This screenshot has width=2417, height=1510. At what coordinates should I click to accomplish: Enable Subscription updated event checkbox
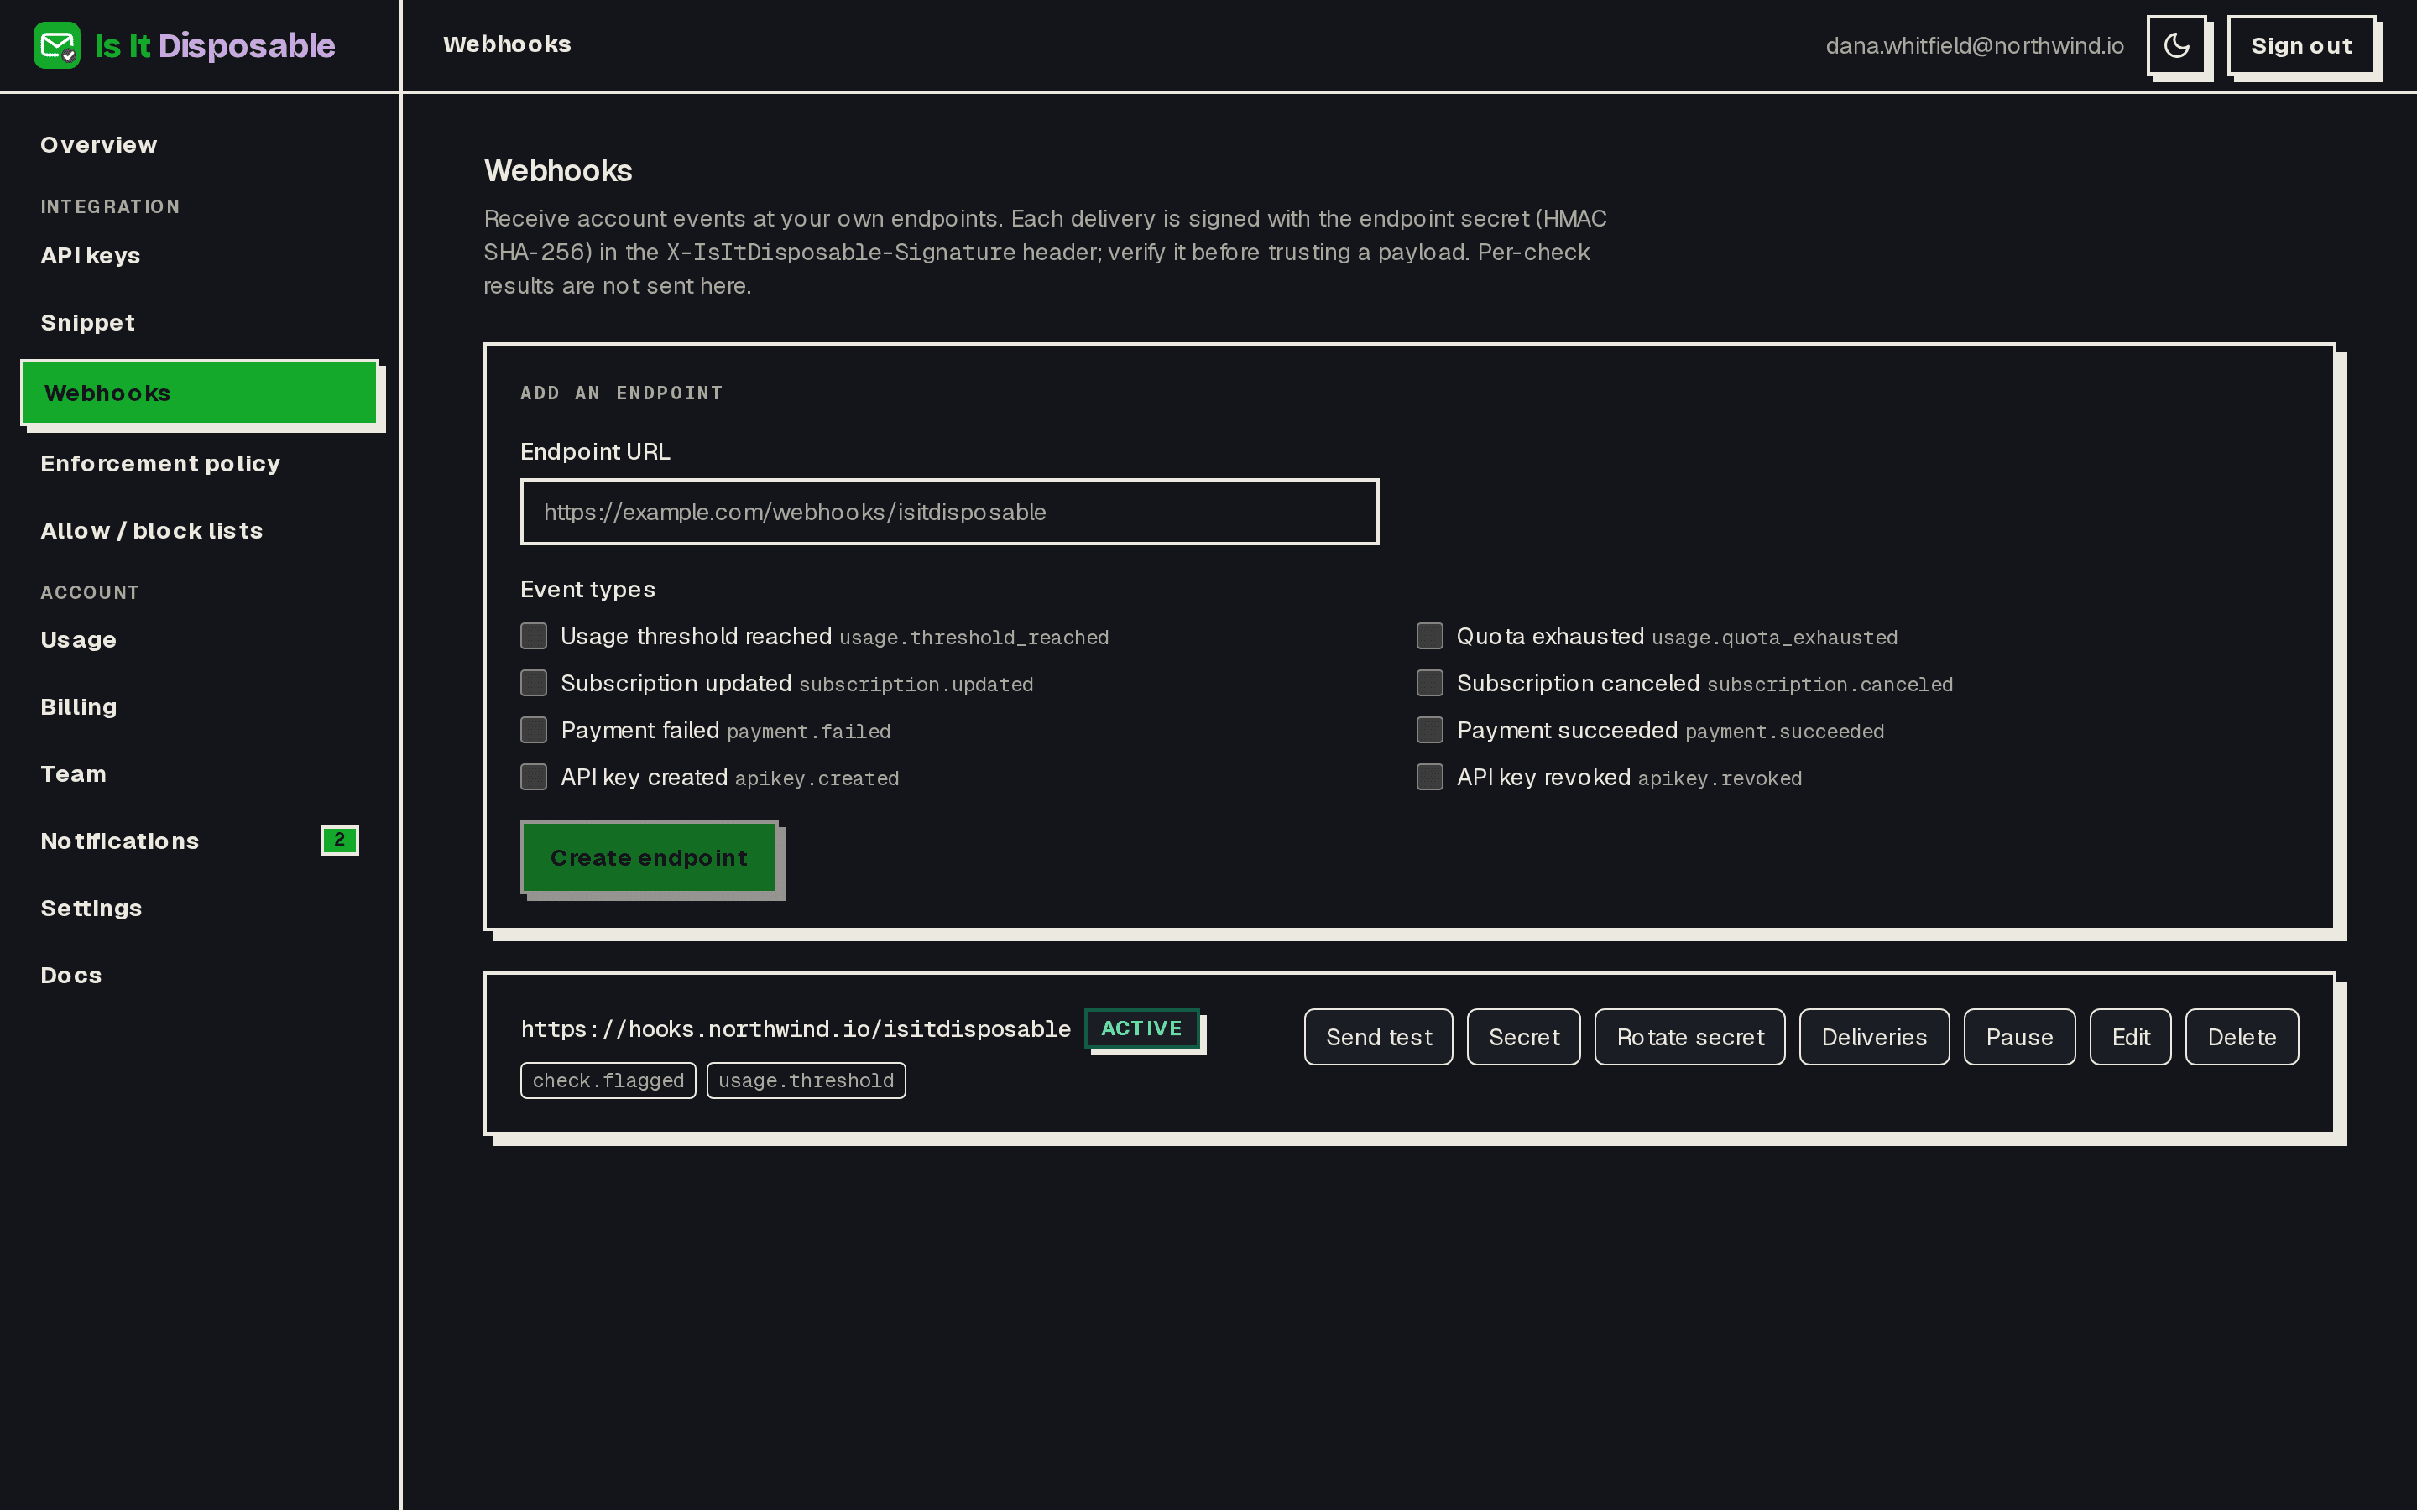534,683
